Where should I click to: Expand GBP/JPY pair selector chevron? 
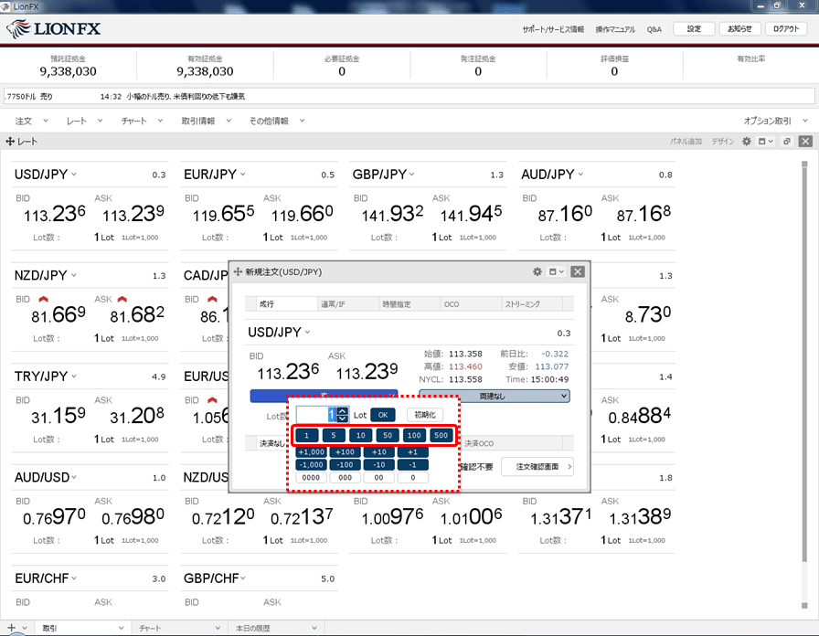[411, 174]
